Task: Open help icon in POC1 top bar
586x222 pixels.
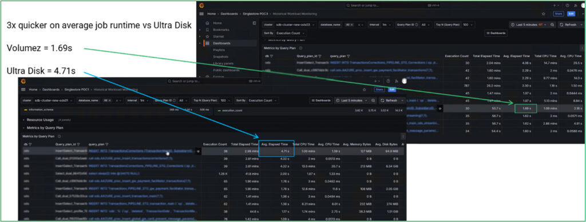Action: [x=388, y=81]
